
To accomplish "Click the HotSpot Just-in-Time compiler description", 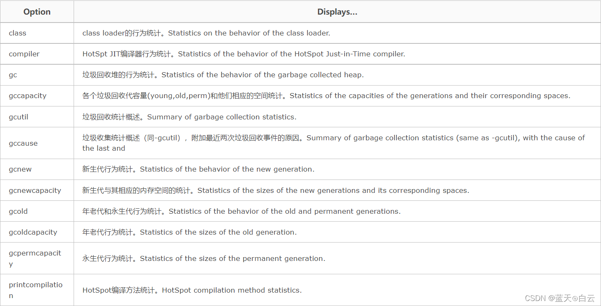I will click(x=244, y=54).
